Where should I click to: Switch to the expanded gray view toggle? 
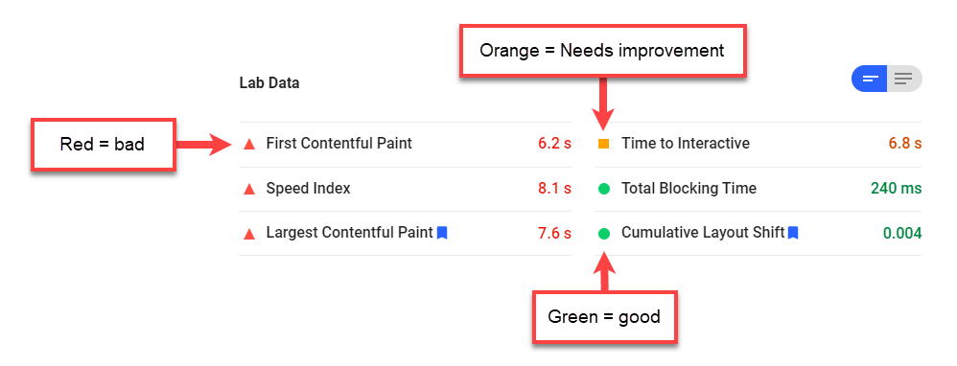pos(904,79)
